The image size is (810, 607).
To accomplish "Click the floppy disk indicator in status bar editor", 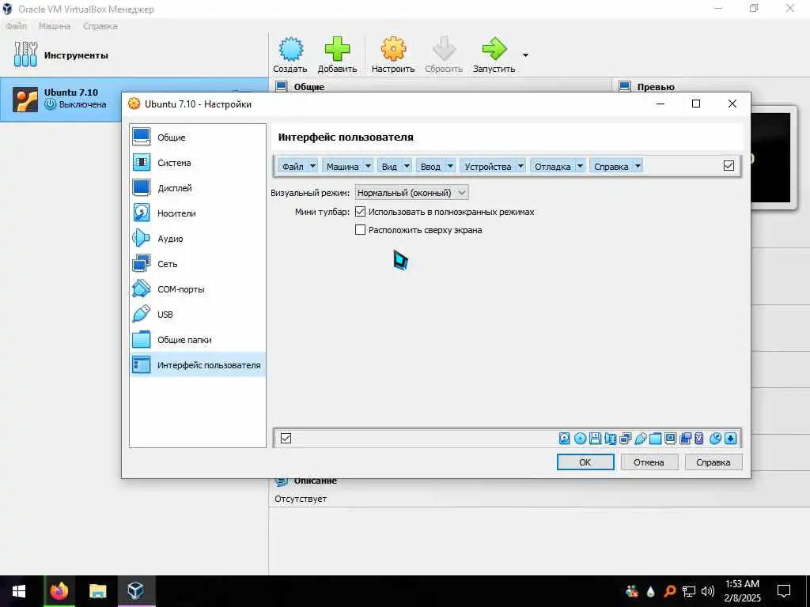I will pyautogui.click(x=595, y=438).
